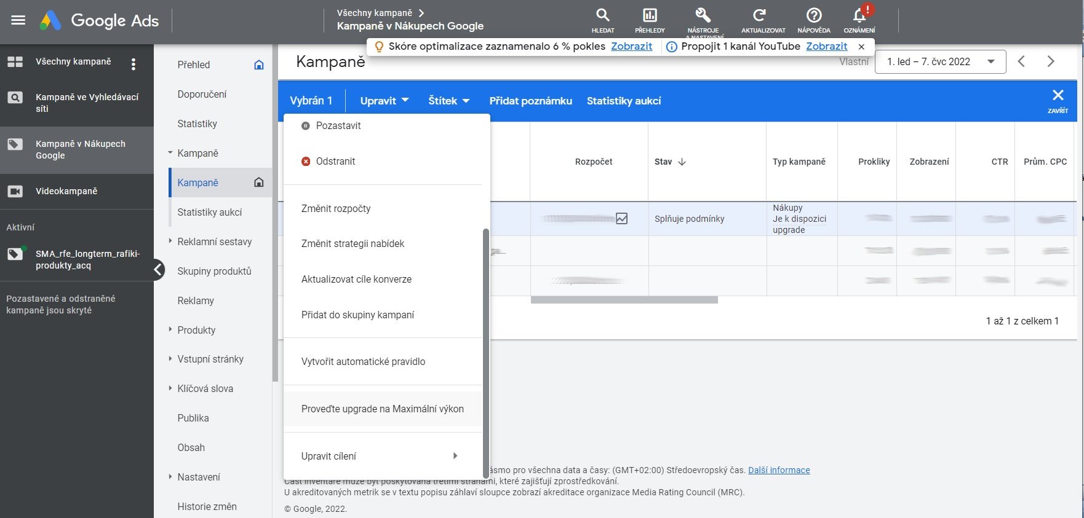Dismiss the notification banner with X
Screen dimensions: 1084x518
pos(861,47)
